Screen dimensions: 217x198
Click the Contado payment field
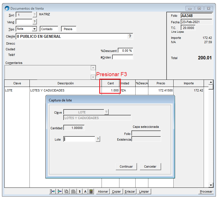(49, 29)
